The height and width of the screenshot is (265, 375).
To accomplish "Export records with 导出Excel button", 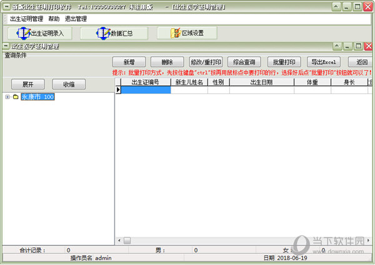I will pos(324,62).
